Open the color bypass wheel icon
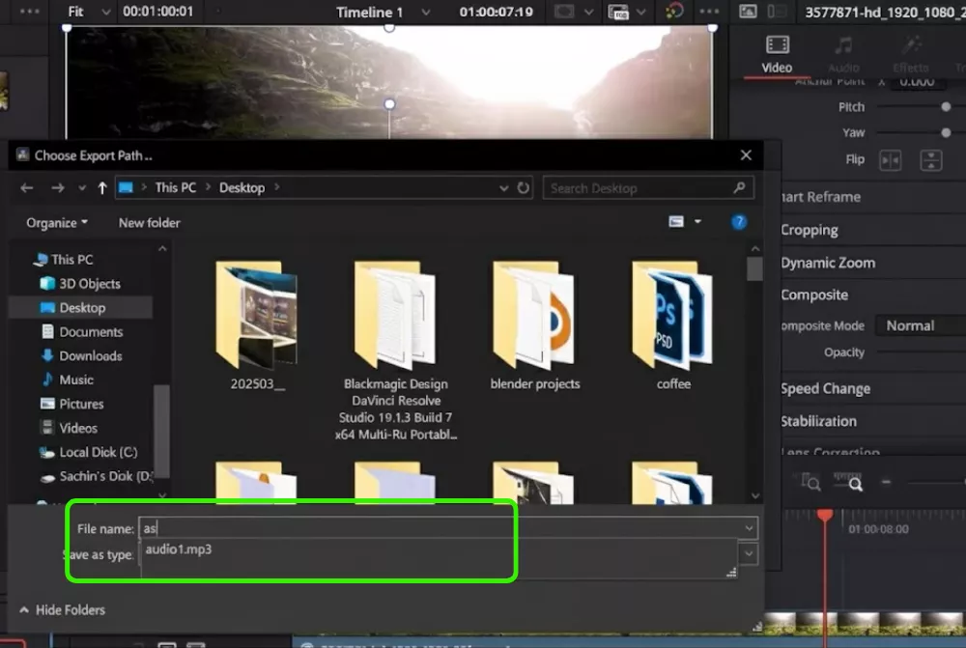The height and width of the screenshot is (648, 966). click(674, 12)
